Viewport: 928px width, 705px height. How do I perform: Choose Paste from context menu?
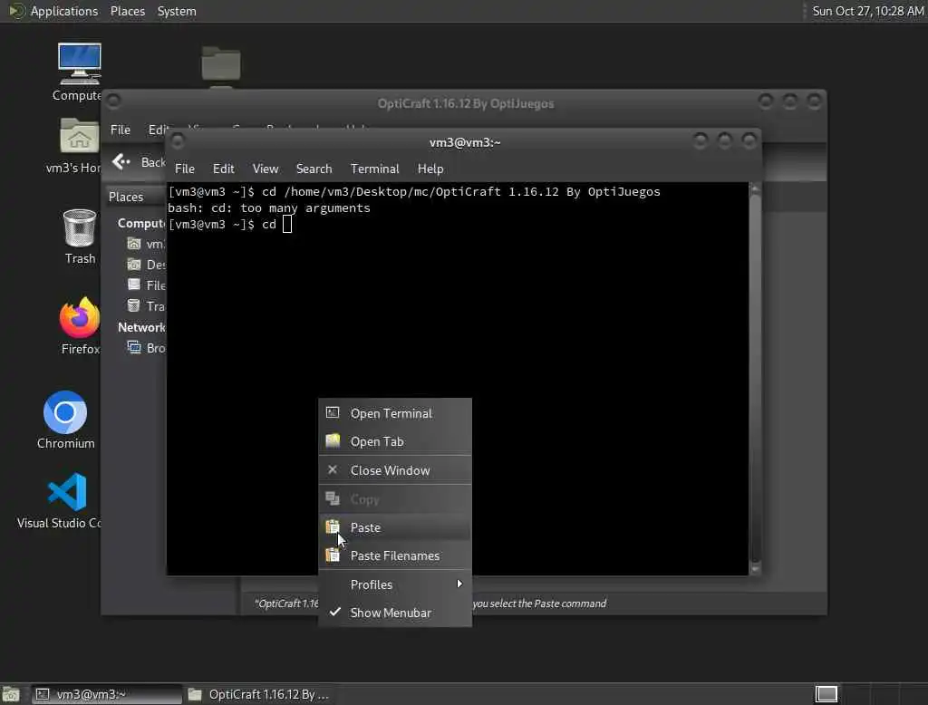pos(395,527)
